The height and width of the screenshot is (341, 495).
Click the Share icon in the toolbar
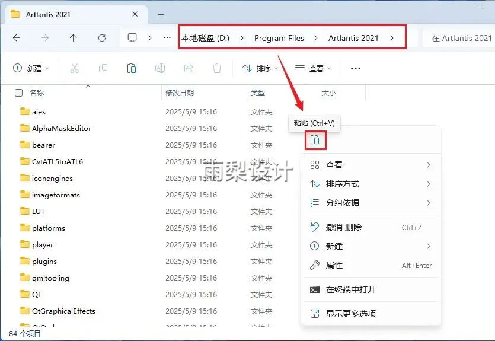pos(189,68)
